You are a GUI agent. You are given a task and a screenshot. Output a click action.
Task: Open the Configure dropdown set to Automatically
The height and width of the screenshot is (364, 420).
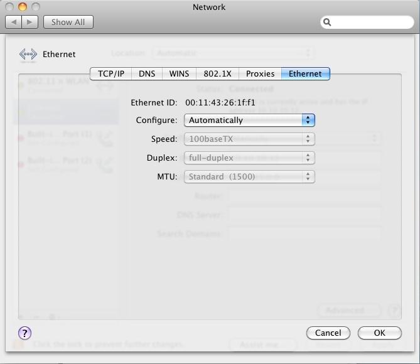click(249, 120)
